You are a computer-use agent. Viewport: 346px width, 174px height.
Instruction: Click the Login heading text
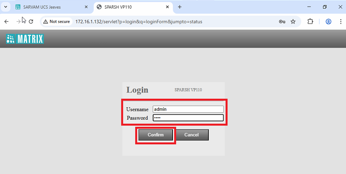tap(137, 90)
